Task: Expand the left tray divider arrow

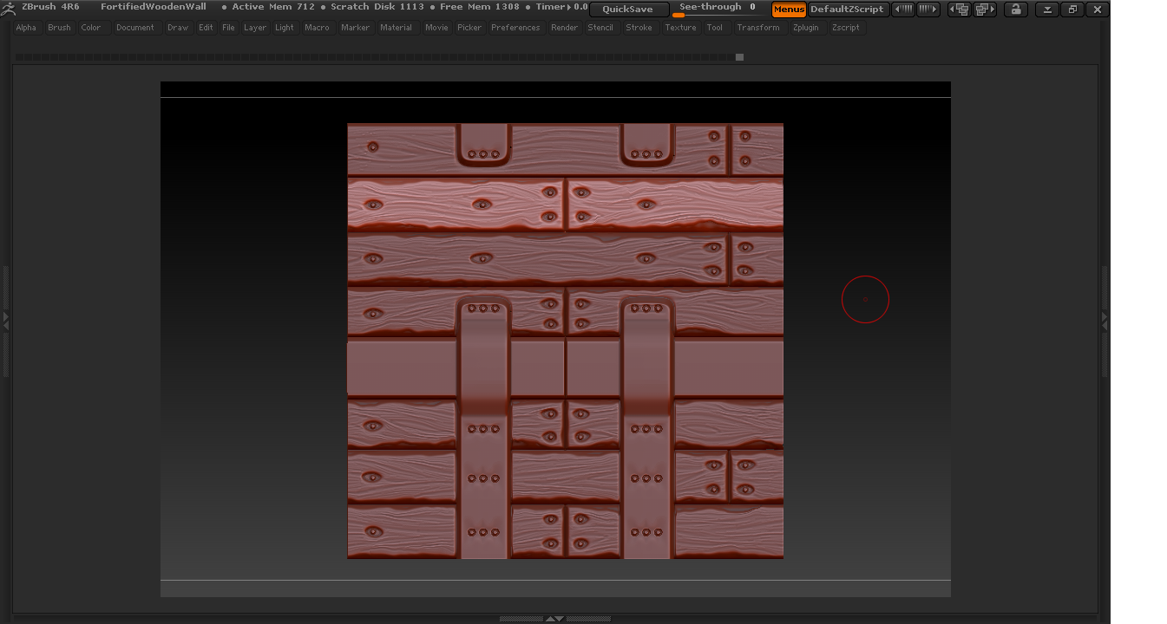Action: (5, 320)
